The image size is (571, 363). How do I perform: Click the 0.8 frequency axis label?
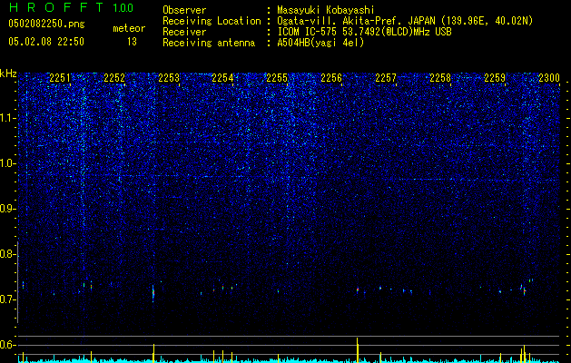[x=7, y=254]
